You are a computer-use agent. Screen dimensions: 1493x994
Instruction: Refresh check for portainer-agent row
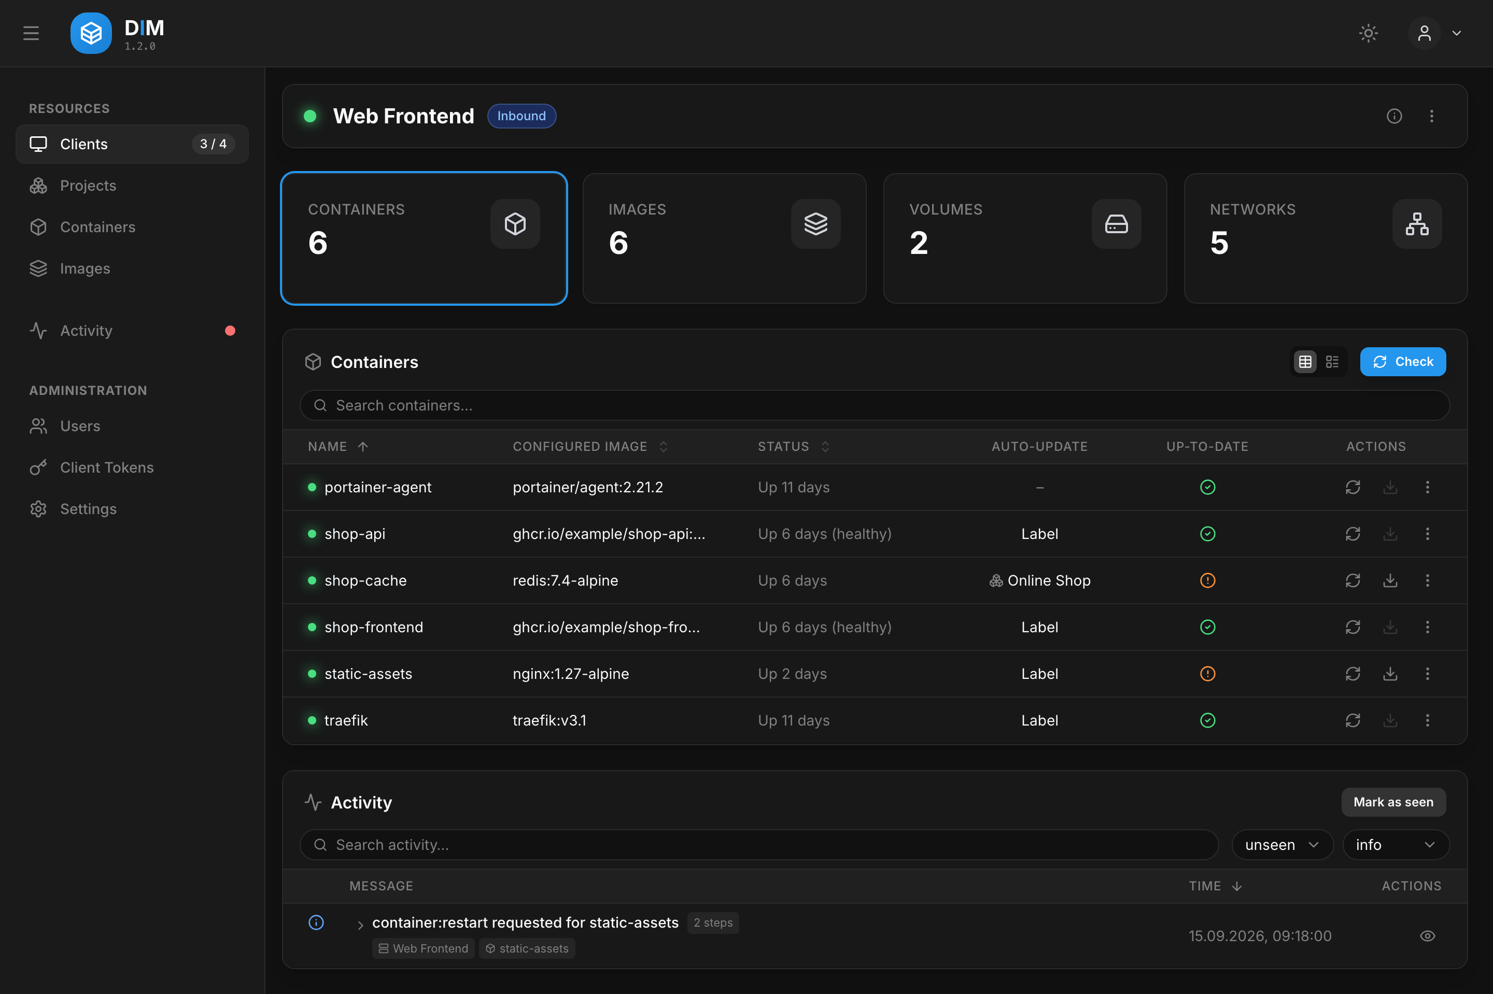(x=1353, y=487)
